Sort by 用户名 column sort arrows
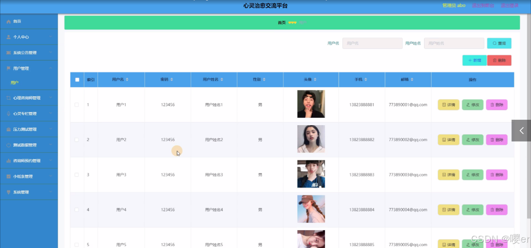The image size is (531, 248). tap(127, 79)
